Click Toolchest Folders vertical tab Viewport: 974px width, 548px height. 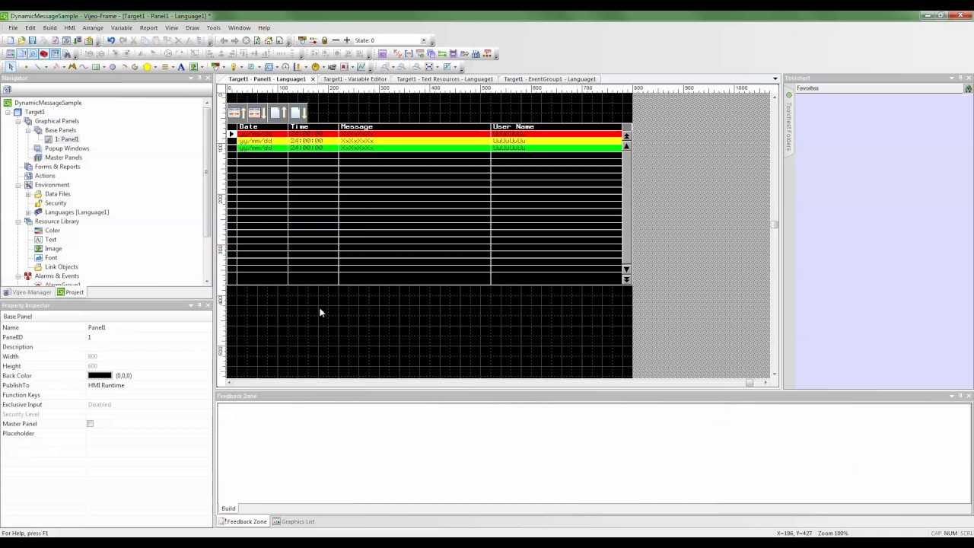click(x=789, y=122)
